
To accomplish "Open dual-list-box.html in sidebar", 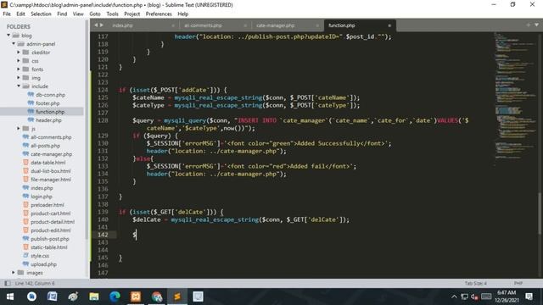I will 51,171.
